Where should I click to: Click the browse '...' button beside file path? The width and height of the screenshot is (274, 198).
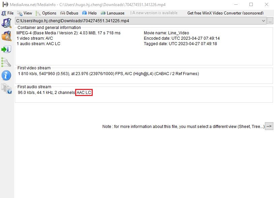coord(270,21)
